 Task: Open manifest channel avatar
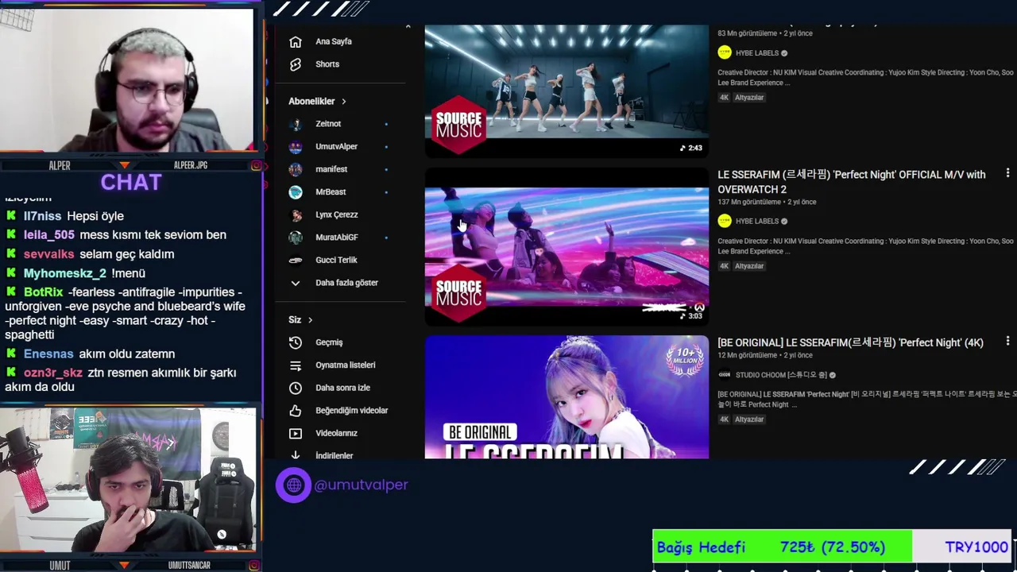(296, 169)
